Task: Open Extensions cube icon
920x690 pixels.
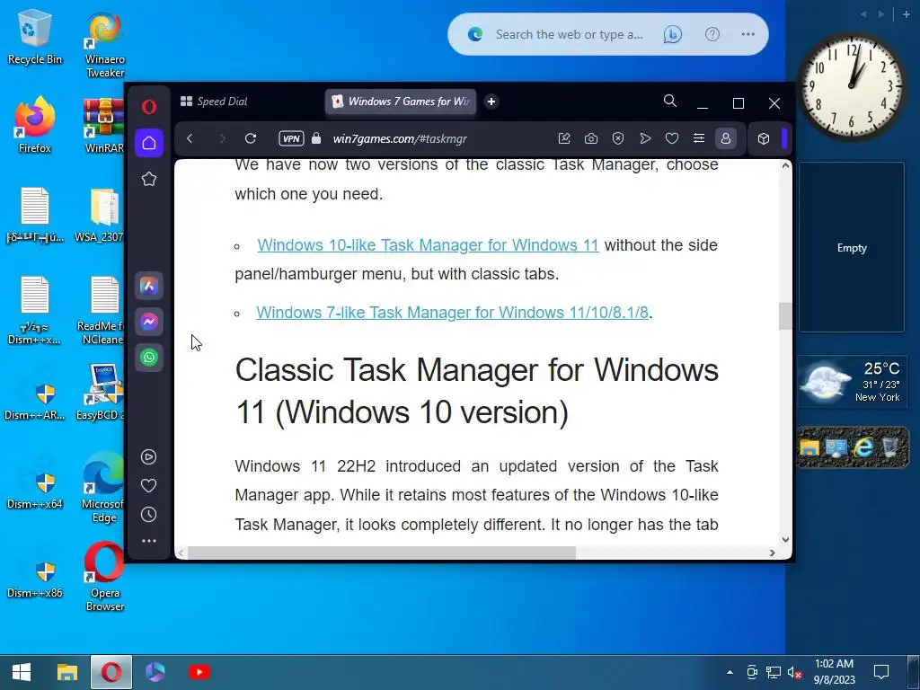Action: coord(764,138)
